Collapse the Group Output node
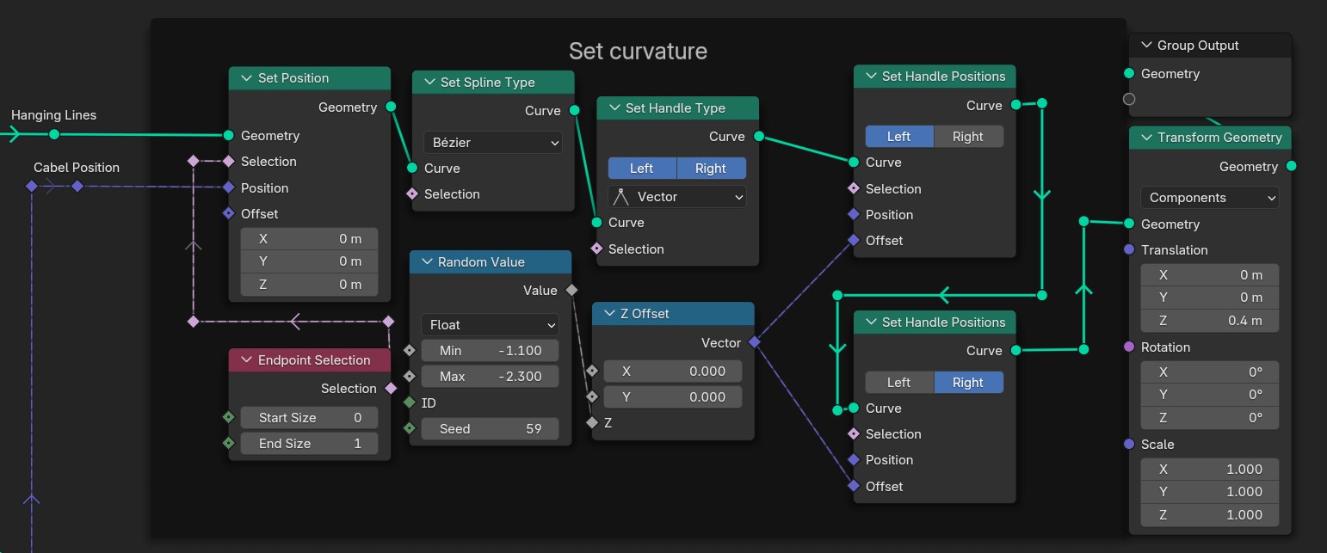The image size is (1327, 553). coord(1145,46)
